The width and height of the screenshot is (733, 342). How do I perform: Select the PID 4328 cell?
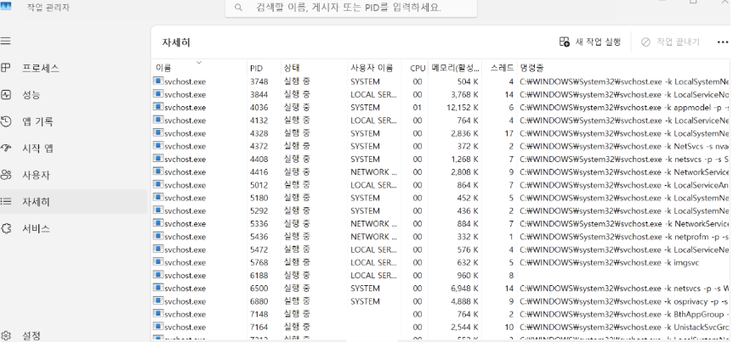259,133
